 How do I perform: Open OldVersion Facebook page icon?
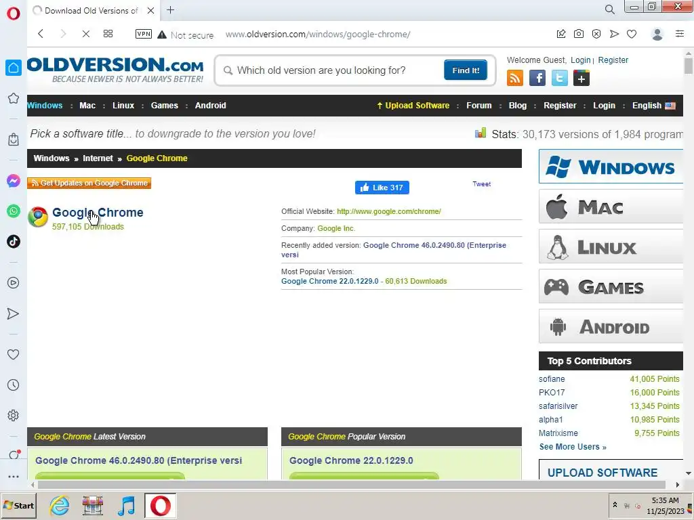tap(537, 79)
